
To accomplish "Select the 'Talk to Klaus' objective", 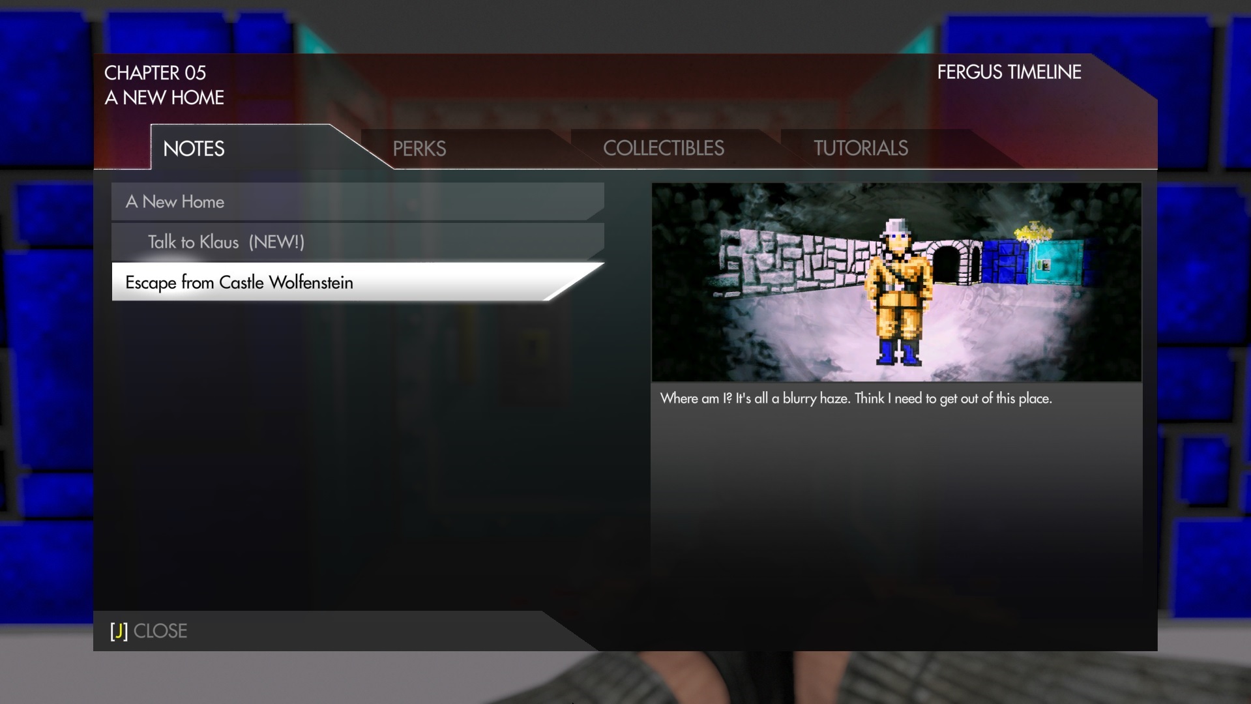I will [358, 242].
